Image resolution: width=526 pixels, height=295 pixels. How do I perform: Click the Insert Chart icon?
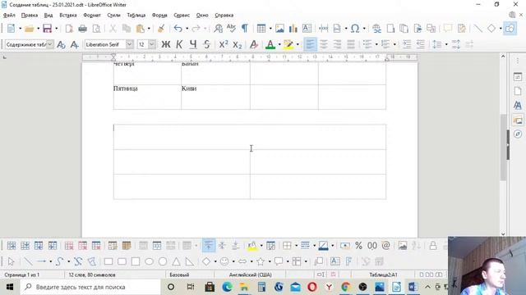point(293,29)
